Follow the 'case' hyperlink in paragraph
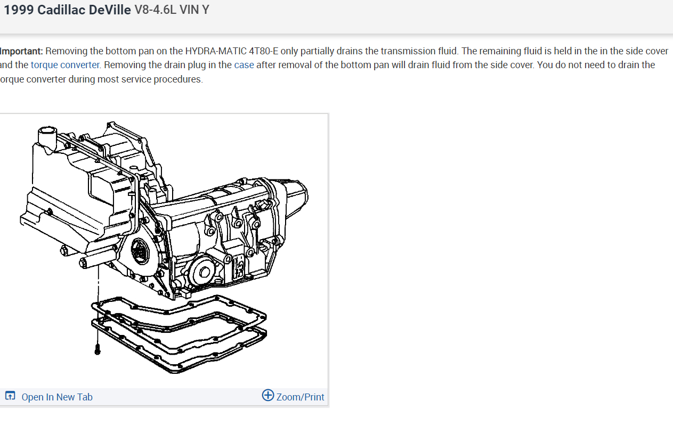 point(244,65)
